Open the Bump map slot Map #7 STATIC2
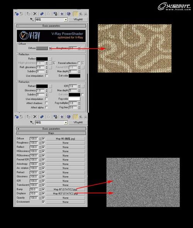The width and height of the screenshot is (193, 228). (x=66, y=189)
